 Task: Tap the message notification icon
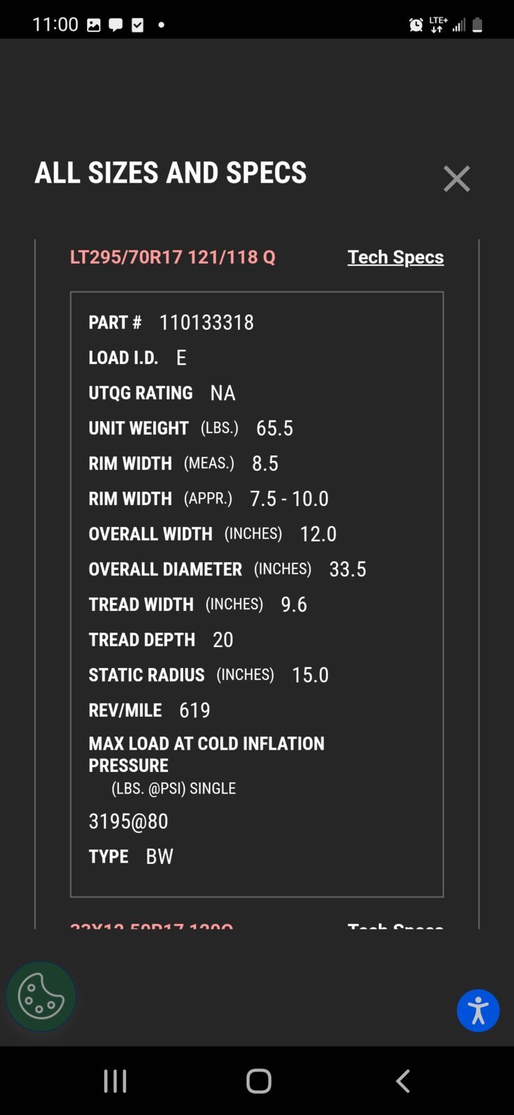116,25
